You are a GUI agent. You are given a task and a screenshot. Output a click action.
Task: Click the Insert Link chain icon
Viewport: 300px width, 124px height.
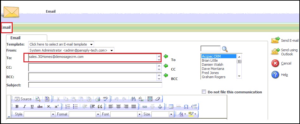(x=144, y=107)
